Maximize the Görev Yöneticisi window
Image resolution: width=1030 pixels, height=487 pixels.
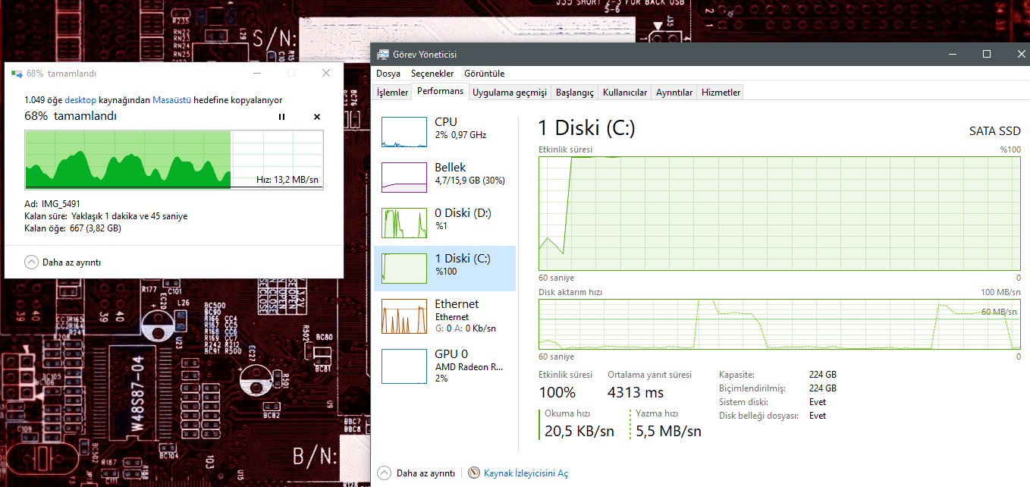(x=987, y=54)
